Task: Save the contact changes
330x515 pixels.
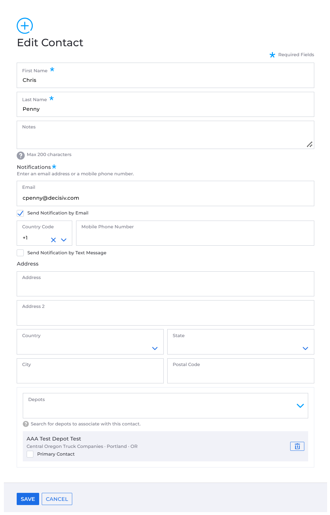Action: click(28, 499)
